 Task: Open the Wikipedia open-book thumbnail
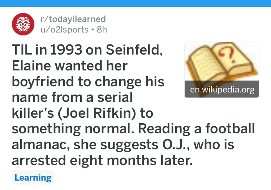click(222, 70)
